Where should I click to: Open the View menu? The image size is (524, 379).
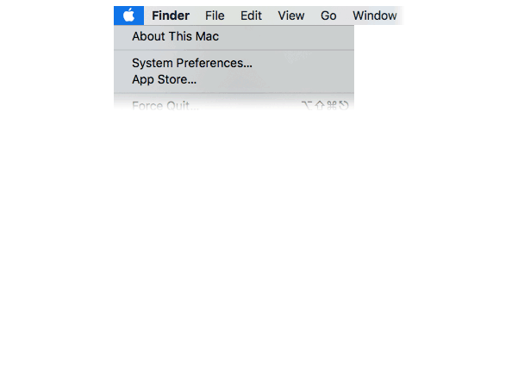(291, 16)
